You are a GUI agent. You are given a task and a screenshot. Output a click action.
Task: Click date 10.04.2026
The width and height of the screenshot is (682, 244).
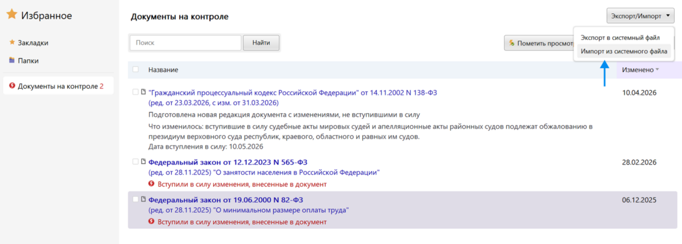639,93
